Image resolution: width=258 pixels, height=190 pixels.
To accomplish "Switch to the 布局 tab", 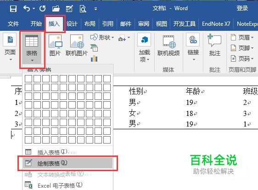I will 90,24.
